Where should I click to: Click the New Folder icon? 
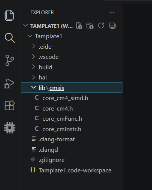click(90, 26)
